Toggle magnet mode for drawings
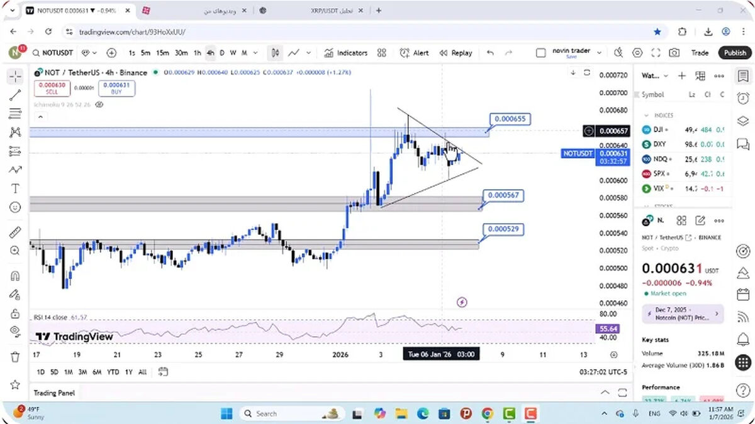 pos(15,276)
